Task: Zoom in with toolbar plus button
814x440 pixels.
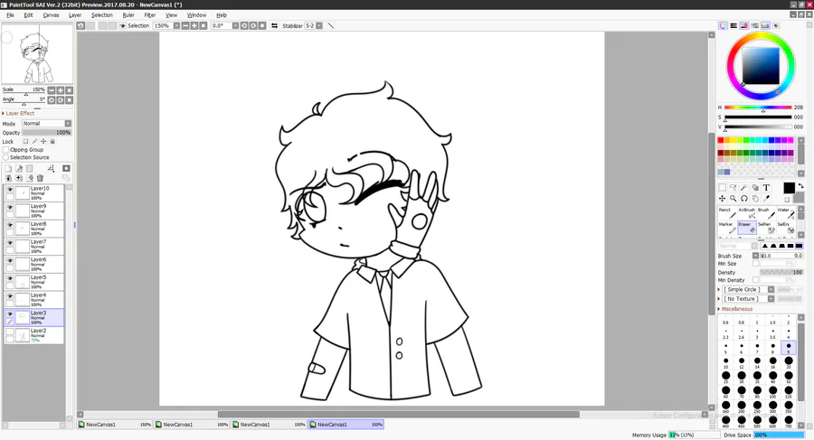Action: [x=194, y=25]
